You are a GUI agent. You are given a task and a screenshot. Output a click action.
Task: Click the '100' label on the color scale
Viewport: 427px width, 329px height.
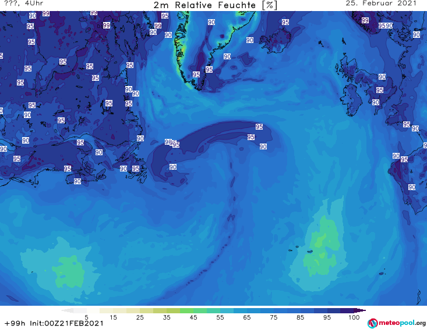click(354, 317)
